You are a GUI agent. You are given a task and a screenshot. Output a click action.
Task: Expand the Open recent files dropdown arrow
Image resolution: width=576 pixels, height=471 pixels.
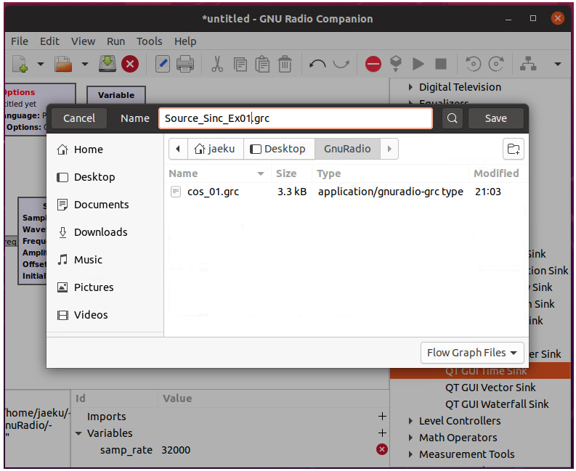pos(85,65)
